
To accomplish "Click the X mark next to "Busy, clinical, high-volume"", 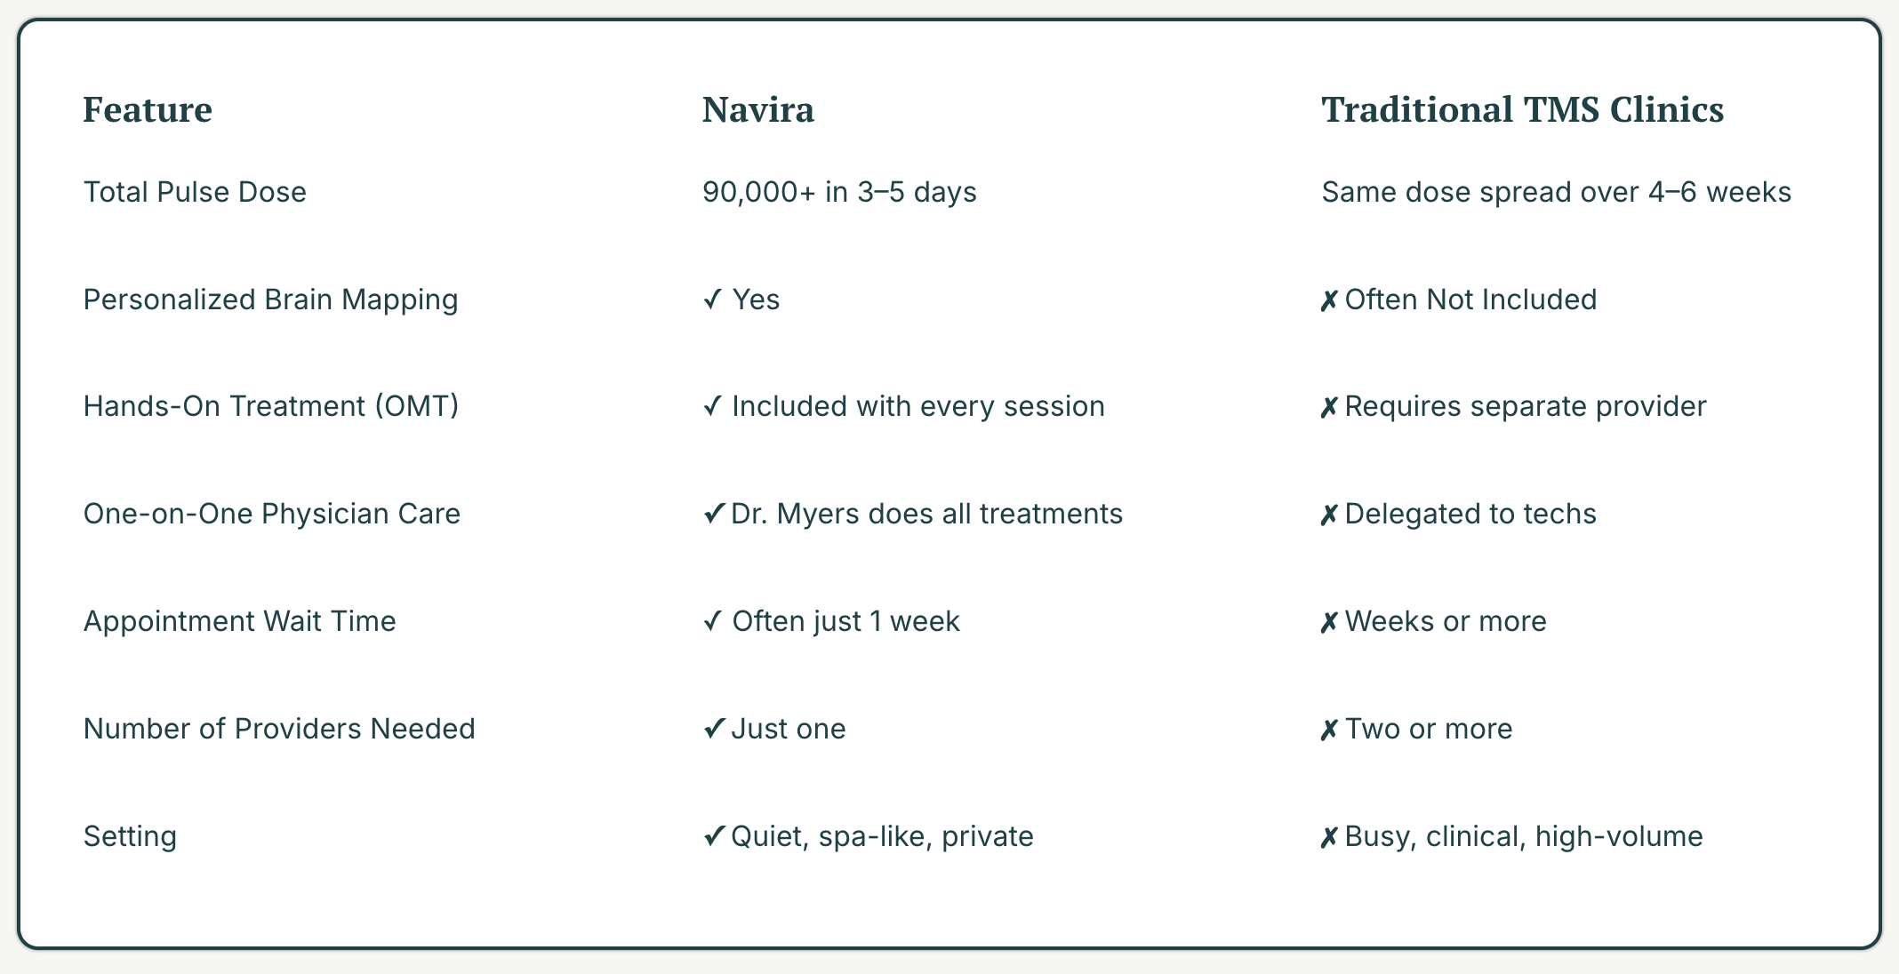I will (1329, 837).
